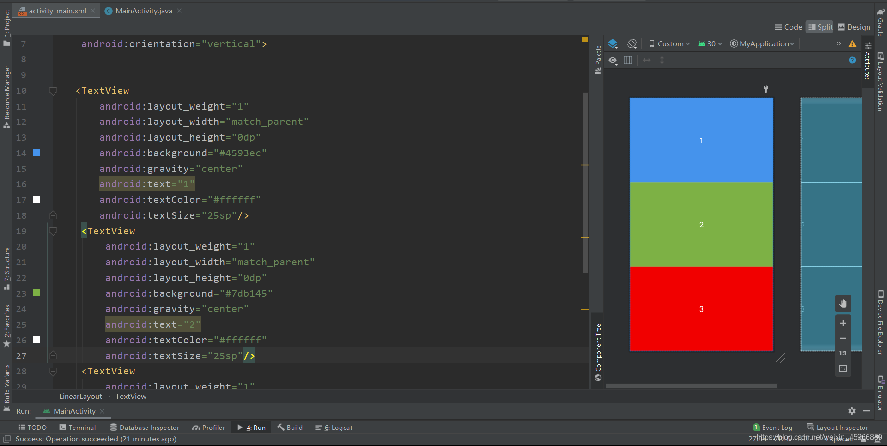Image resolution: width=887 pixels, height=446 pixels.
Task: Open the MyApplication theme dropdown
Action: point(762,44)
